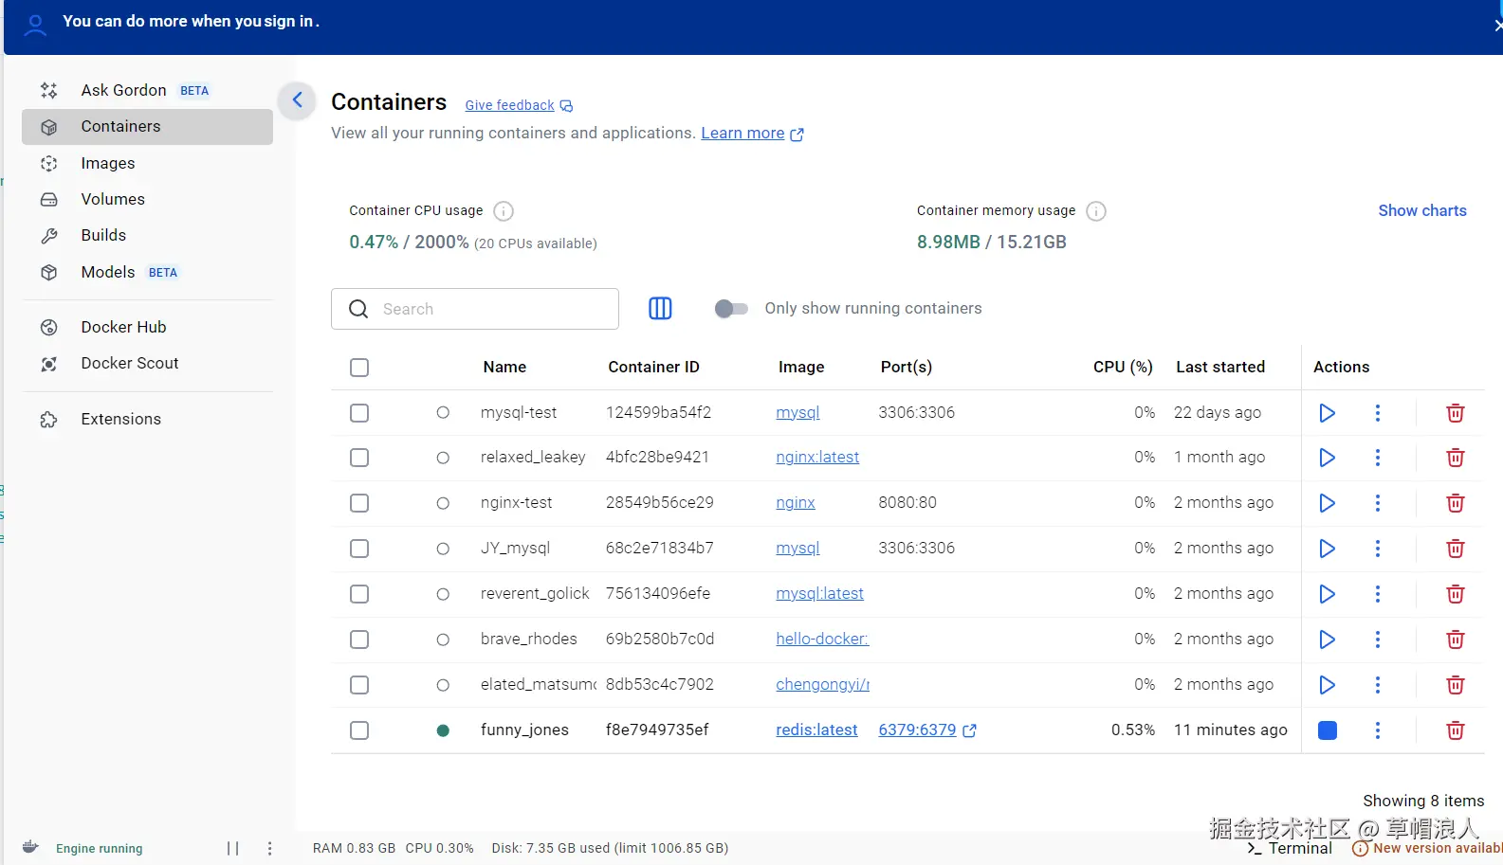The width and height of the screenshot is (1503, 865).
Task: Open more actions menu for JY_mysql
Action: pyautogui.click(x=1378, y=549)
